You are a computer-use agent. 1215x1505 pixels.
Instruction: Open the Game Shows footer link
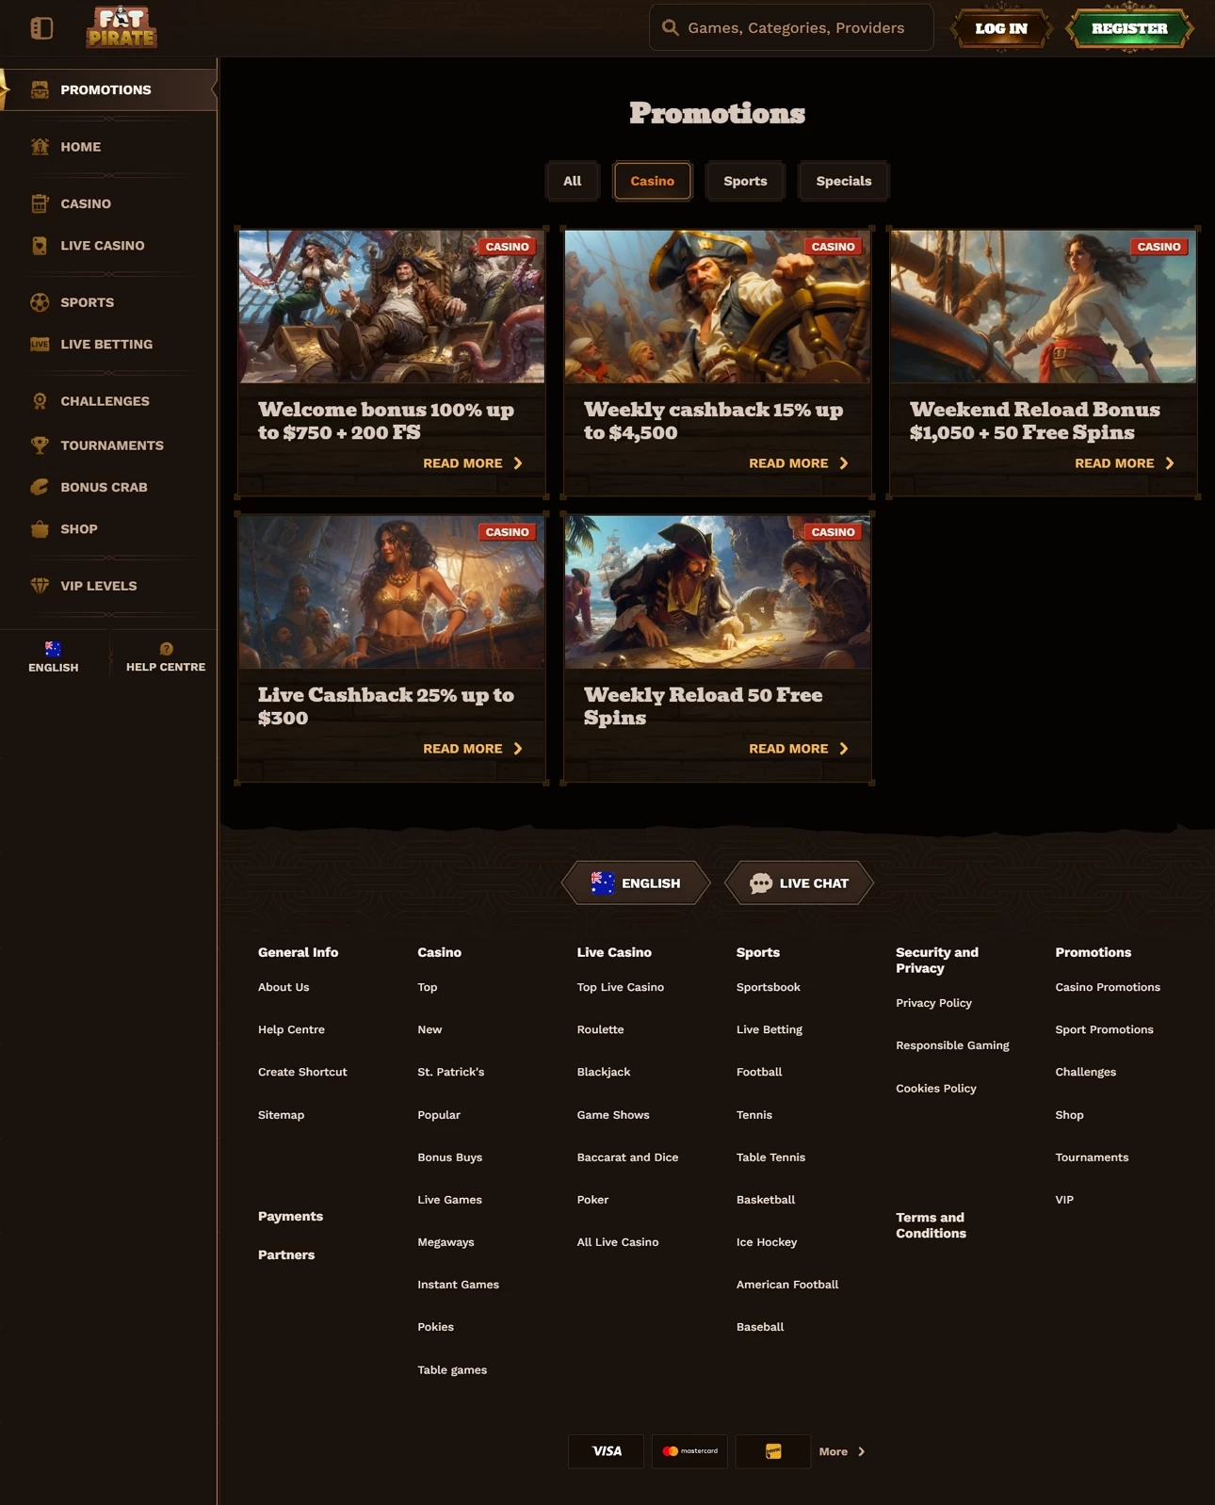(x=613, y=1114)
